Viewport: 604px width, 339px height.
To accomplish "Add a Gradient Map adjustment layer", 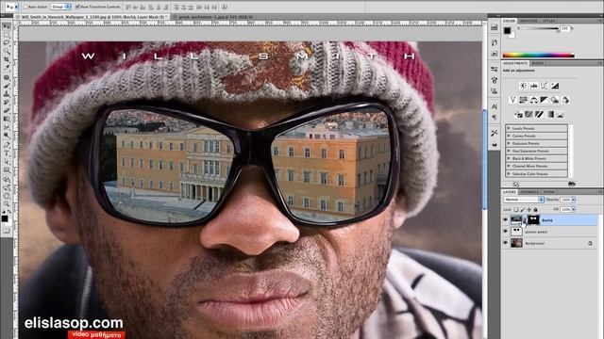I will (550, 115).
